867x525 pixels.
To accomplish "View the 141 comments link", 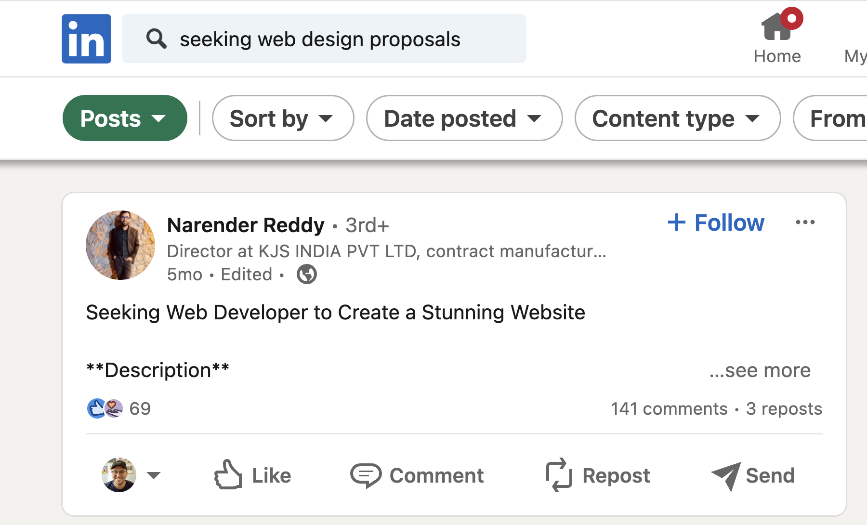I will 669,408.
